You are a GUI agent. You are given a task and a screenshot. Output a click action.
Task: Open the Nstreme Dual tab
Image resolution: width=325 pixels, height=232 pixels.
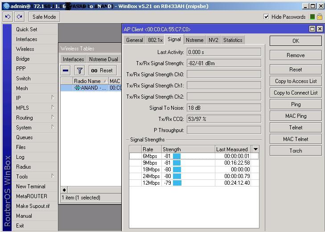coord(103,59)
